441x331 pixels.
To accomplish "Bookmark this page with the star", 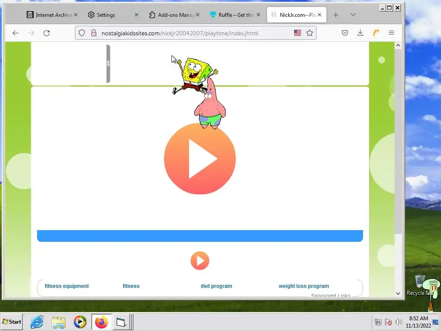I will point(310,33).
